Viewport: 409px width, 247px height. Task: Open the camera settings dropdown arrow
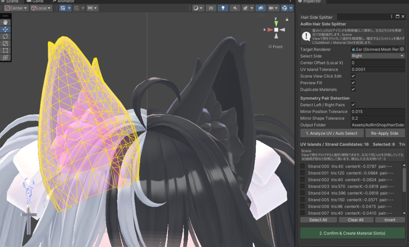pyautogui.click(x=276, y=8)
